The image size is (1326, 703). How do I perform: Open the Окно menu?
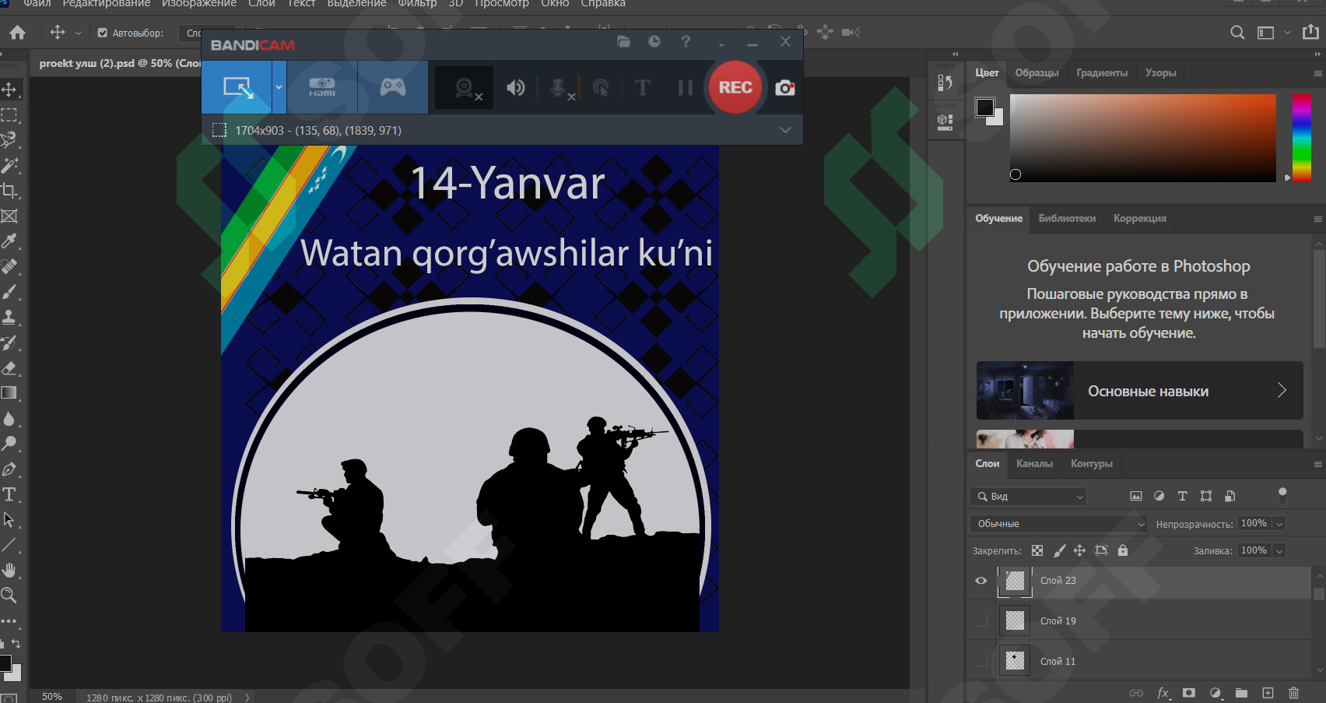(x=555, y=4)
